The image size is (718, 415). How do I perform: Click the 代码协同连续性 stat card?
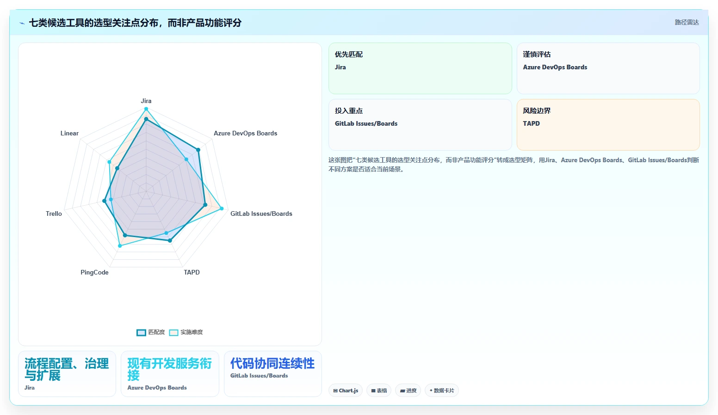(x=272, y=374)
